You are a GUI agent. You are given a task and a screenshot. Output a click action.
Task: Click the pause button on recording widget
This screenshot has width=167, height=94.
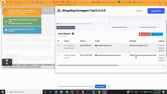coord(7,61)
